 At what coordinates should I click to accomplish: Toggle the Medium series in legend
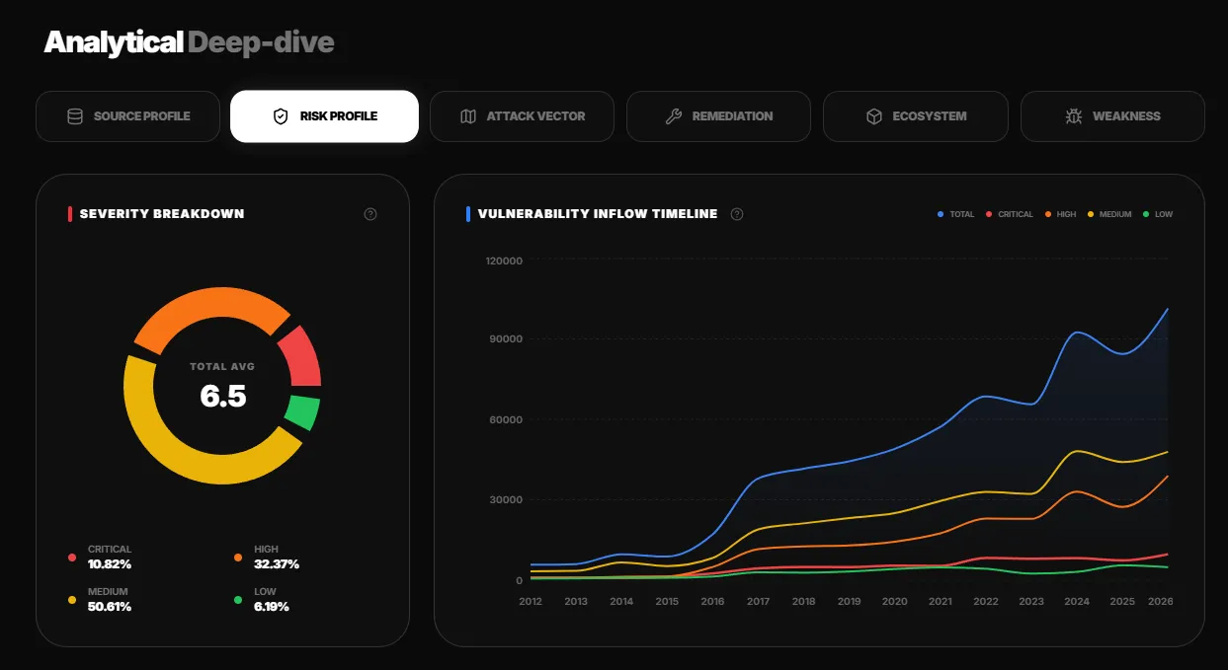[1109, 214]
